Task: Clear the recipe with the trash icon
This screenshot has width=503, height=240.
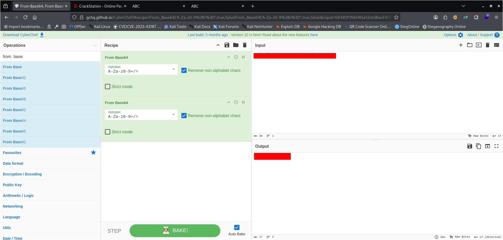Action: [244, 45]
